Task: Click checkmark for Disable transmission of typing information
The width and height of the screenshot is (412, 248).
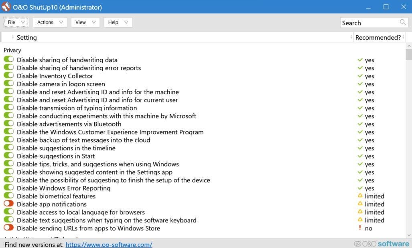Action: point(360,108)
